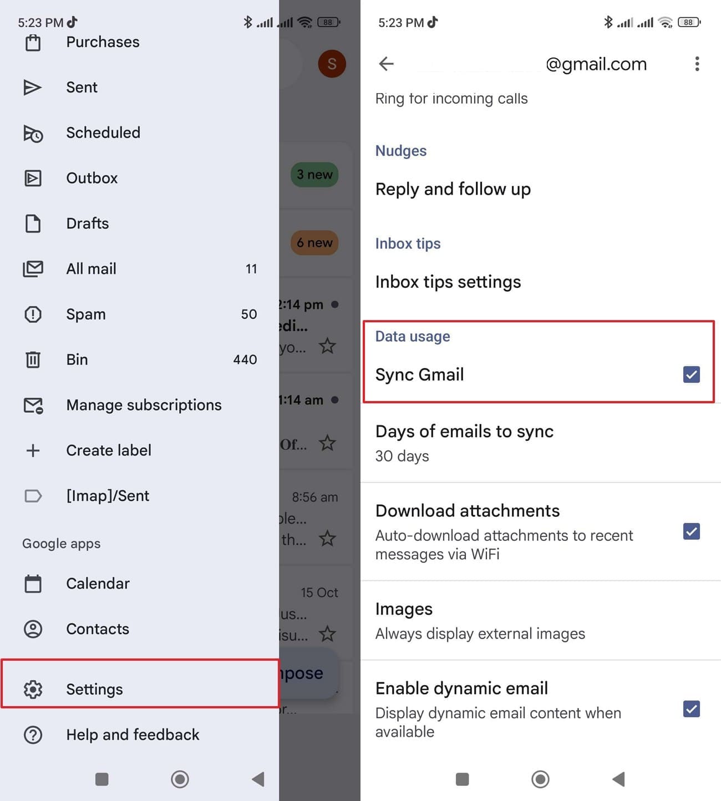Uncheck the Sync Gmail checkbox
The width and height of the screenshot is (721, 801).
(691, 375)
